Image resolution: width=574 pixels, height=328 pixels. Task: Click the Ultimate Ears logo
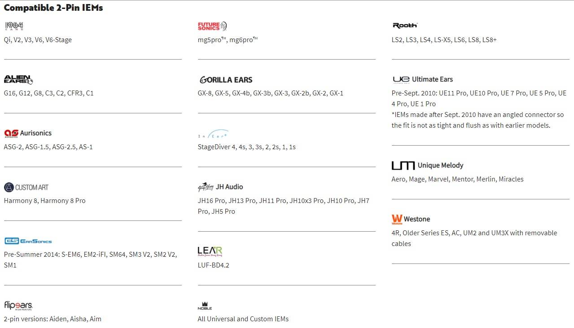[x=422, y=79]
